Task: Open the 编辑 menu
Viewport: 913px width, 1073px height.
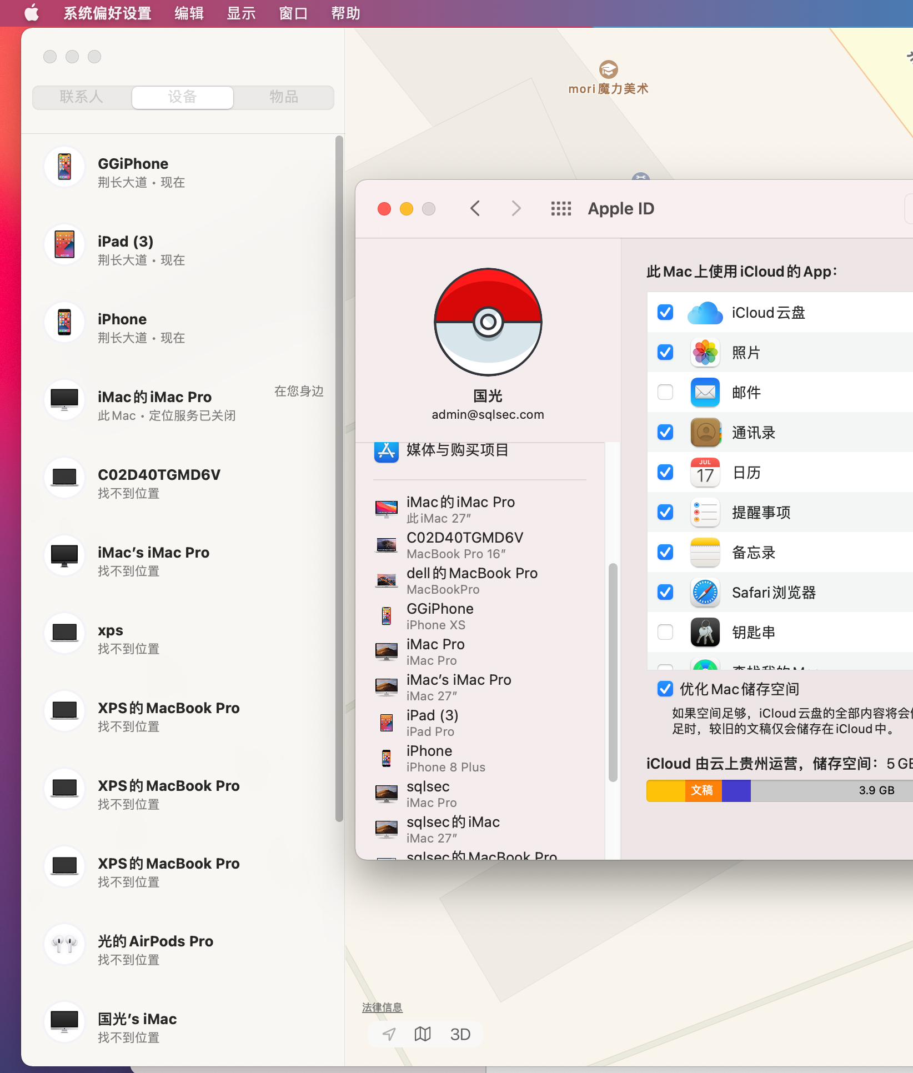Action: [189, 13]
